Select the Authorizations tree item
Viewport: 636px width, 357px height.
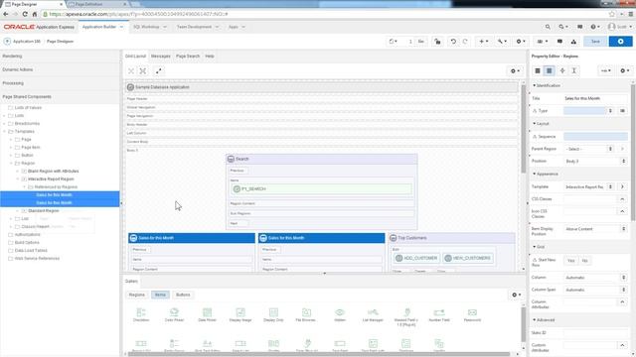[27, 234]
